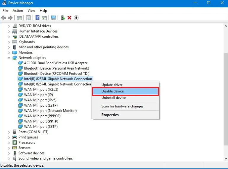The width and height of the screenshot is (228, 169).
Task: Select WAN Miniport (L2TP)
Action: point(41,105)
